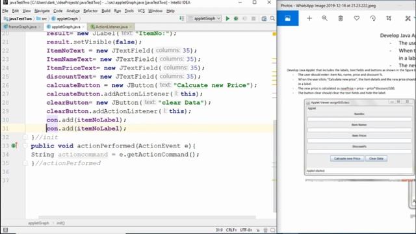Change file encoding UTF-8 in status bar

point(246,230)
